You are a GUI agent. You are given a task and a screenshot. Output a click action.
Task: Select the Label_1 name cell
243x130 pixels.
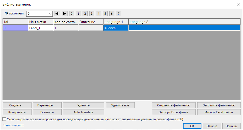[x=40, y=28]
